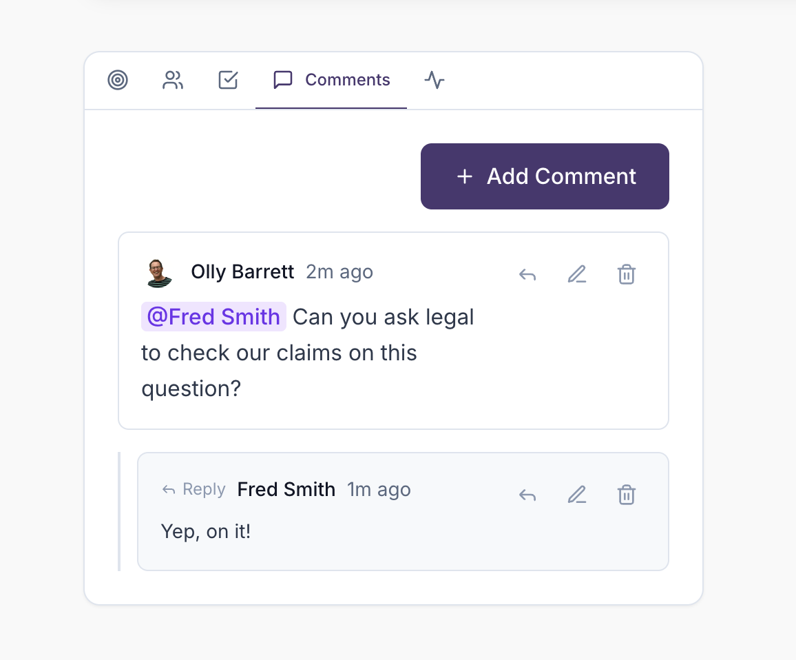This screenshot has height=660, width=796.
Task: Delete Olly Barrett's comment using the trash icon
Action: click(x=626, y=274)
